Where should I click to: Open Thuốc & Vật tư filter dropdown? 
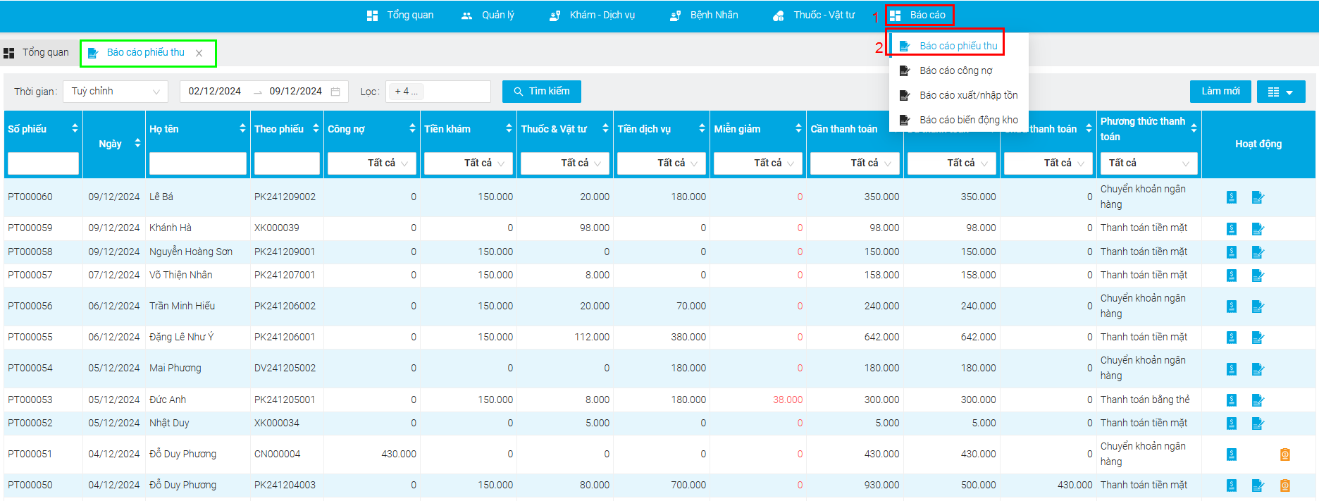[564, 163]
